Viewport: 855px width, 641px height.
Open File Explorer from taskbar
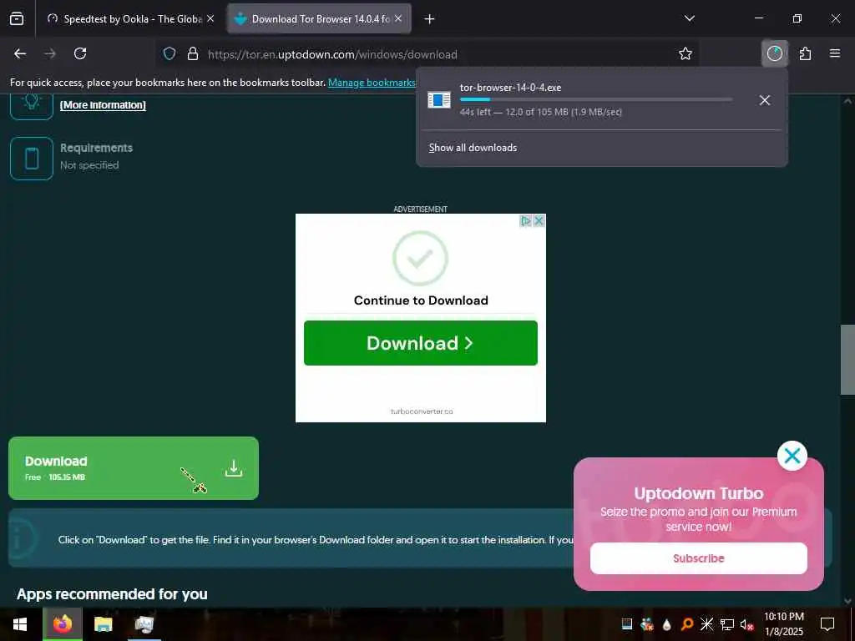coord(103,624)
